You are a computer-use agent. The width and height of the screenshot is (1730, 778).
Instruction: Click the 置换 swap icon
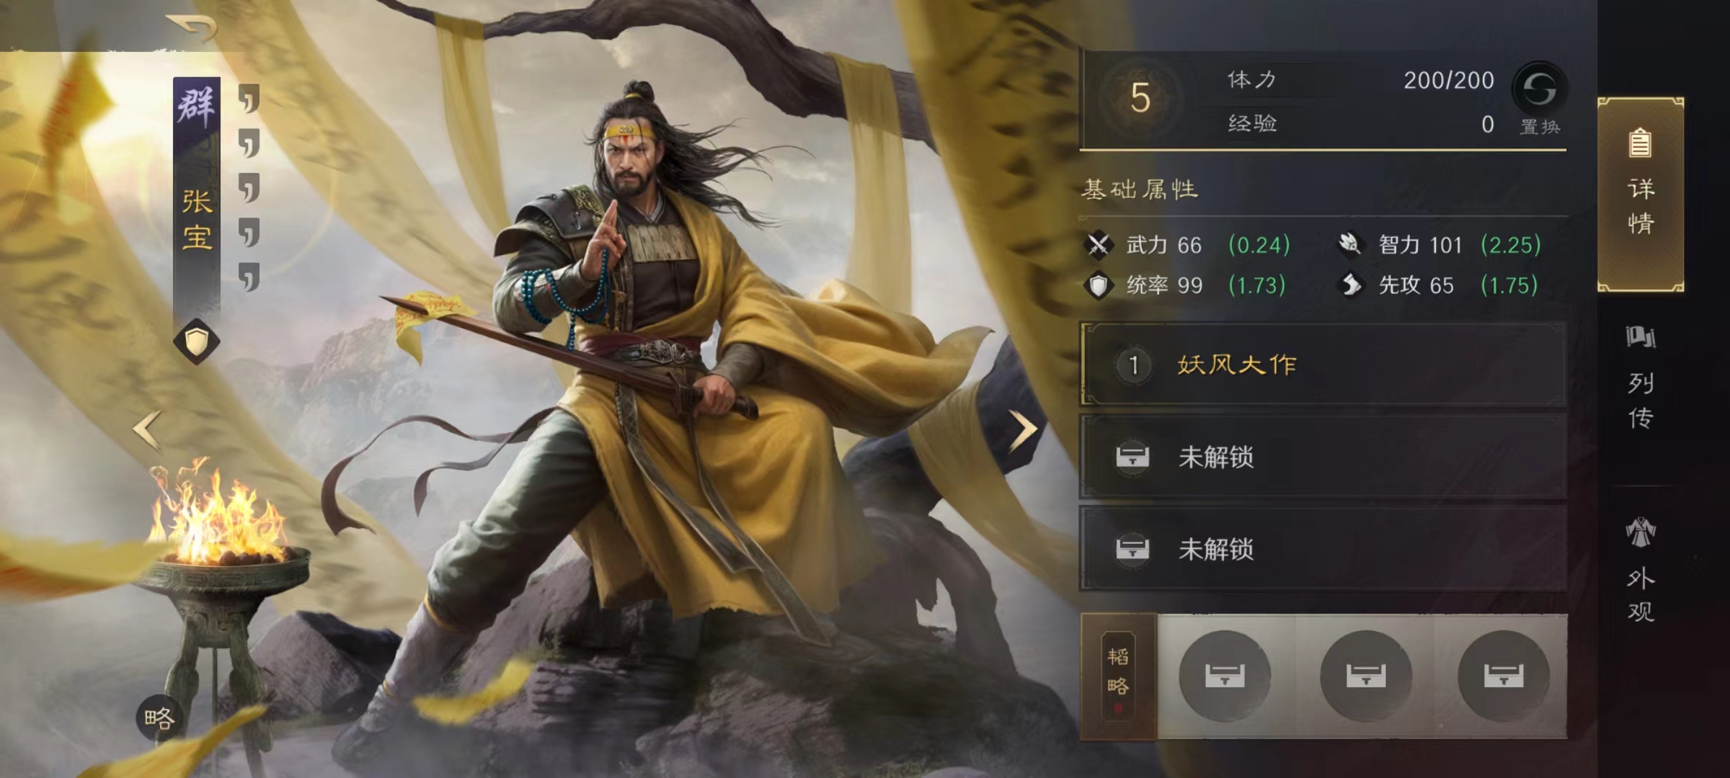click(x=1539, y=89)
